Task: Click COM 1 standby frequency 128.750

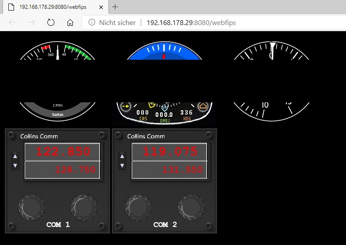Action: click(x=75, y=169)
